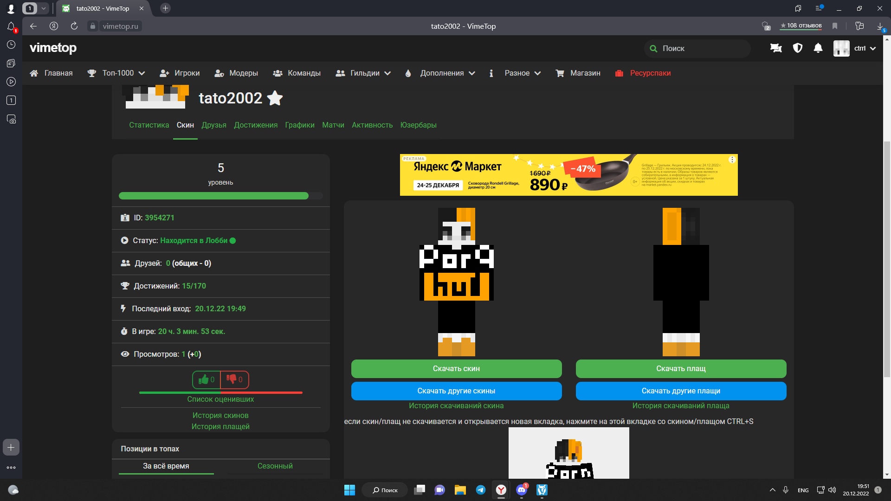Open the site notifications bell
This screenshot has height=501, width=891.
coord(818,48)
